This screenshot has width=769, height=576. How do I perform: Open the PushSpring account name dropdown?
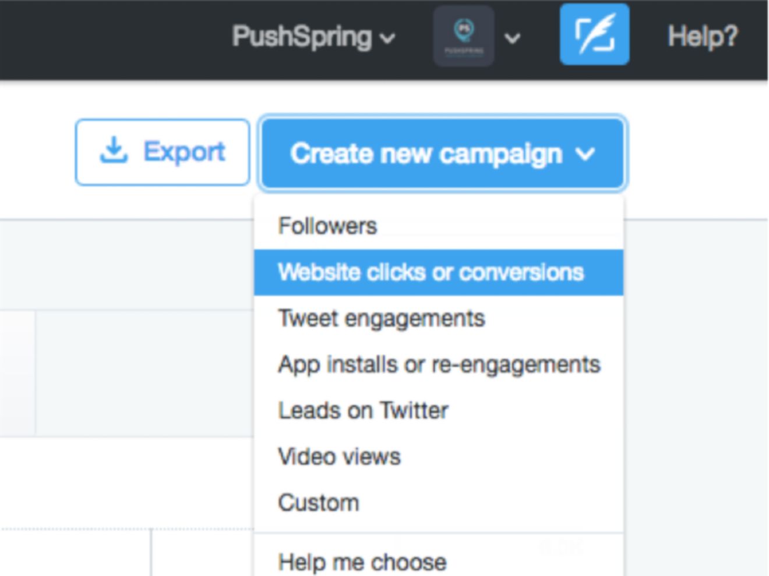click(x=302, y=37)
